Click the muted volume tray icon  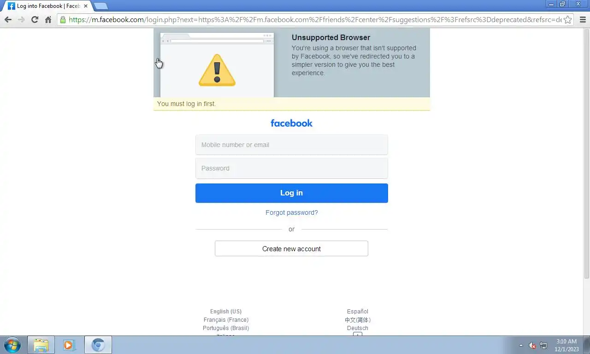[532, 345]
